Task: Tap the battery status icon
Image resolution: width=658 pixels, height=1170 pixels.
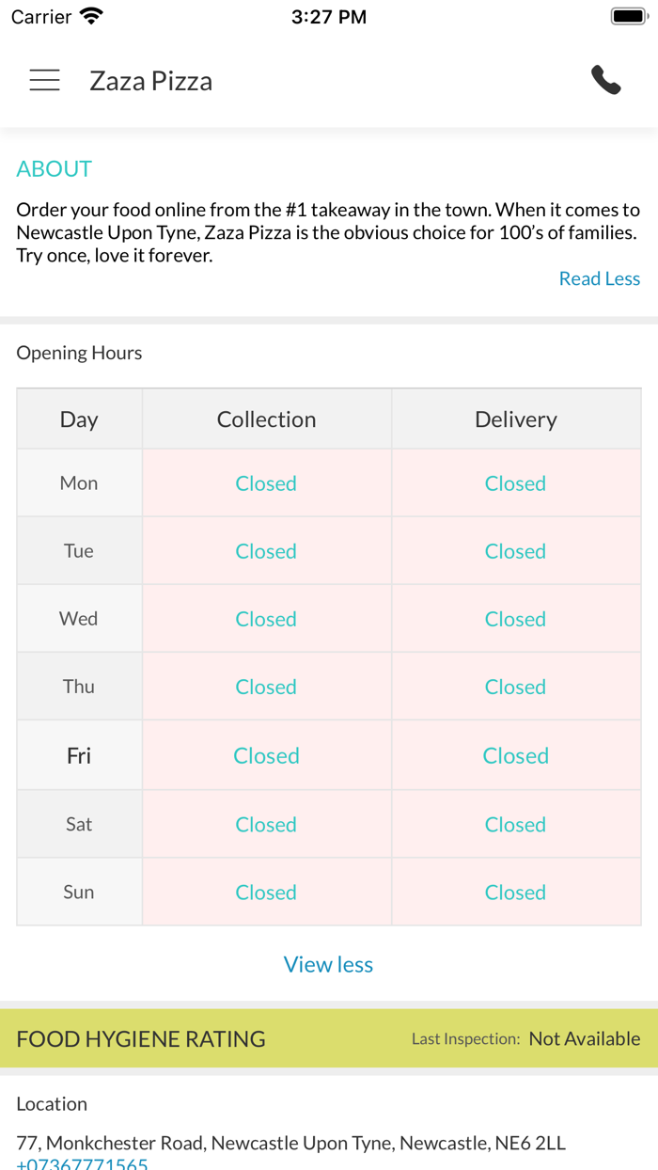Action: (x=628, y=16)
